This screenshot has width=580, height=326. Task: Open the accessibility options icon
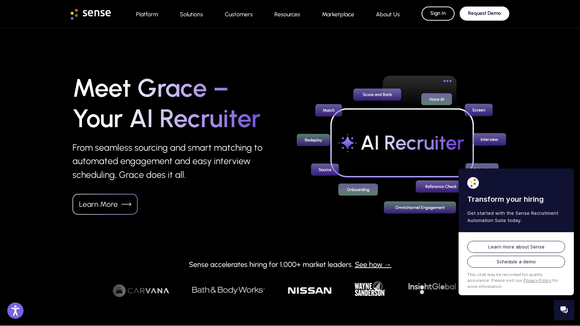(15, 311)
